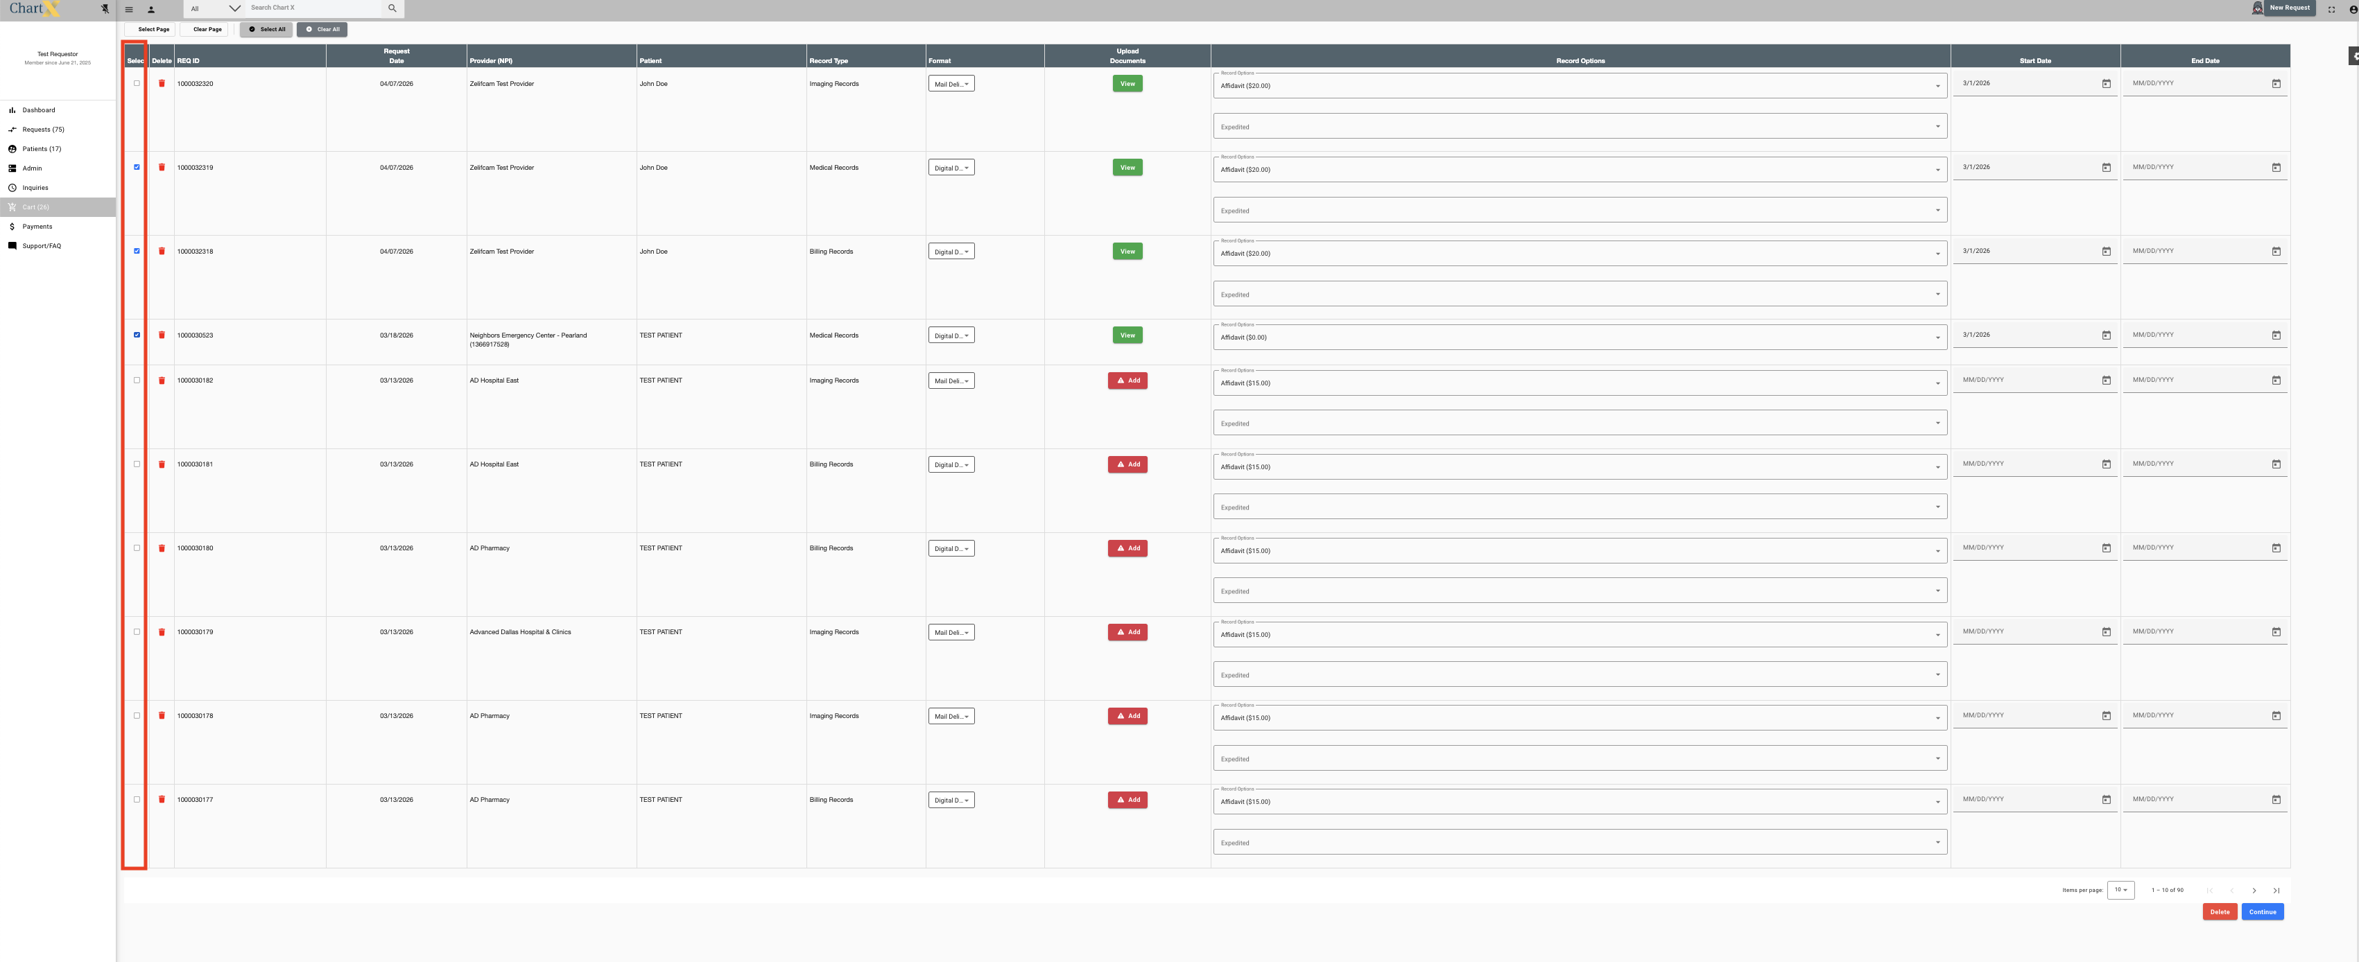Click the search magnifier icon
2359x962 pixels.
pos(392,8)
